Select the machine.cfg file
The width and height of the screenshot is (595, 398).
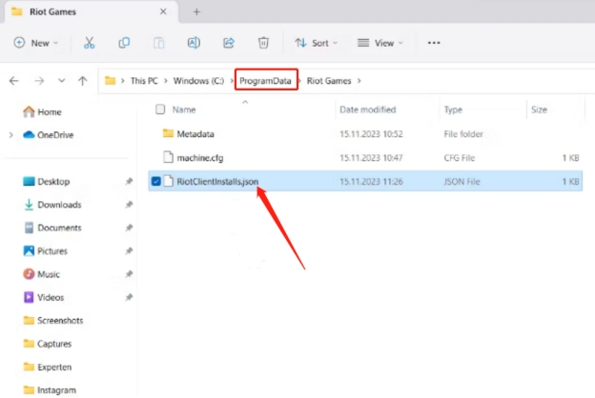click(x=200, y=156)
